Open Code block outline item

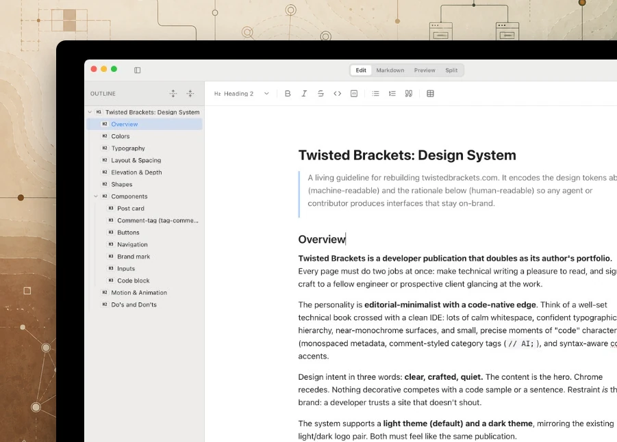pos(144,281)
